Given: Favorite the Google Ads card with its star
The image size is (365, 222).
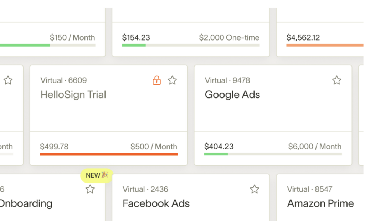Looking at the screenshot, I should click(x=336, y=80).
